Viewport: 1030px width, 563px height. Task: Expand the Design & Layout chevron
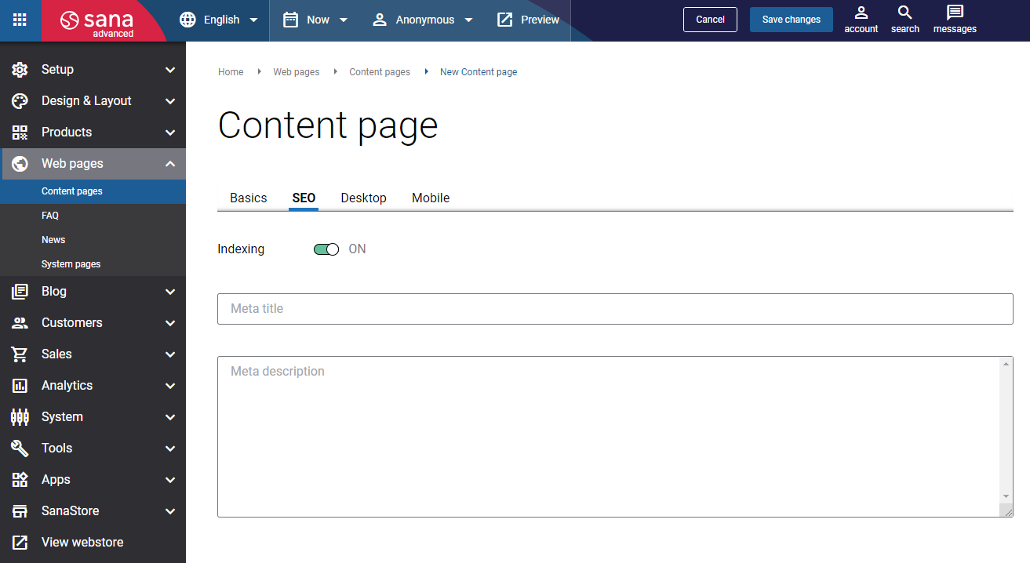click(x=170, y=101)
